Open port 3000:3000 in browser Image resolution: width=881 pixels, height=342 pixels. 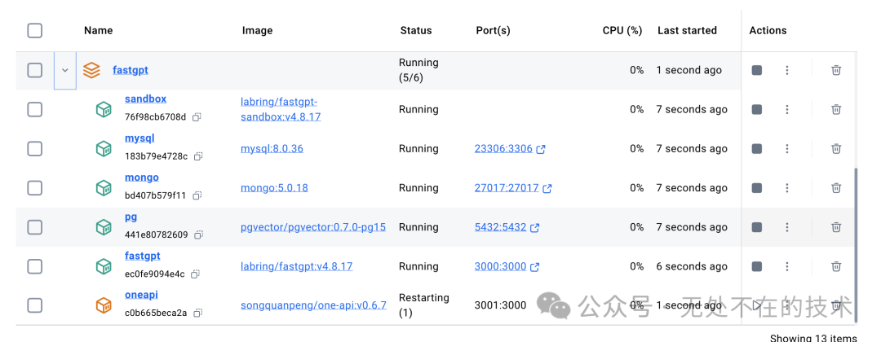click(x=507, y=266)
